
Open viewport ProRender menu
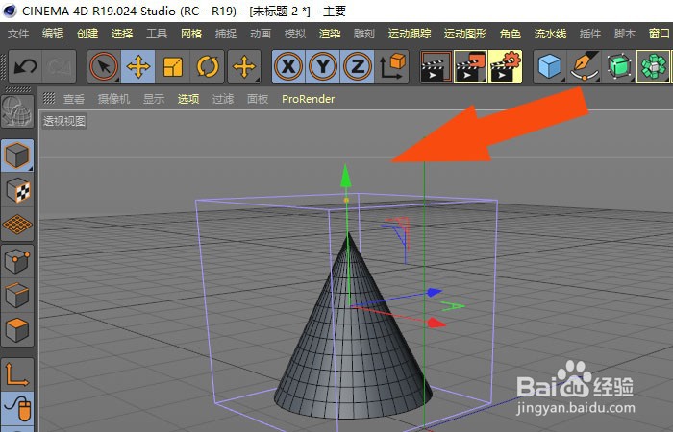pyautogui.click(x=309, y=99)
